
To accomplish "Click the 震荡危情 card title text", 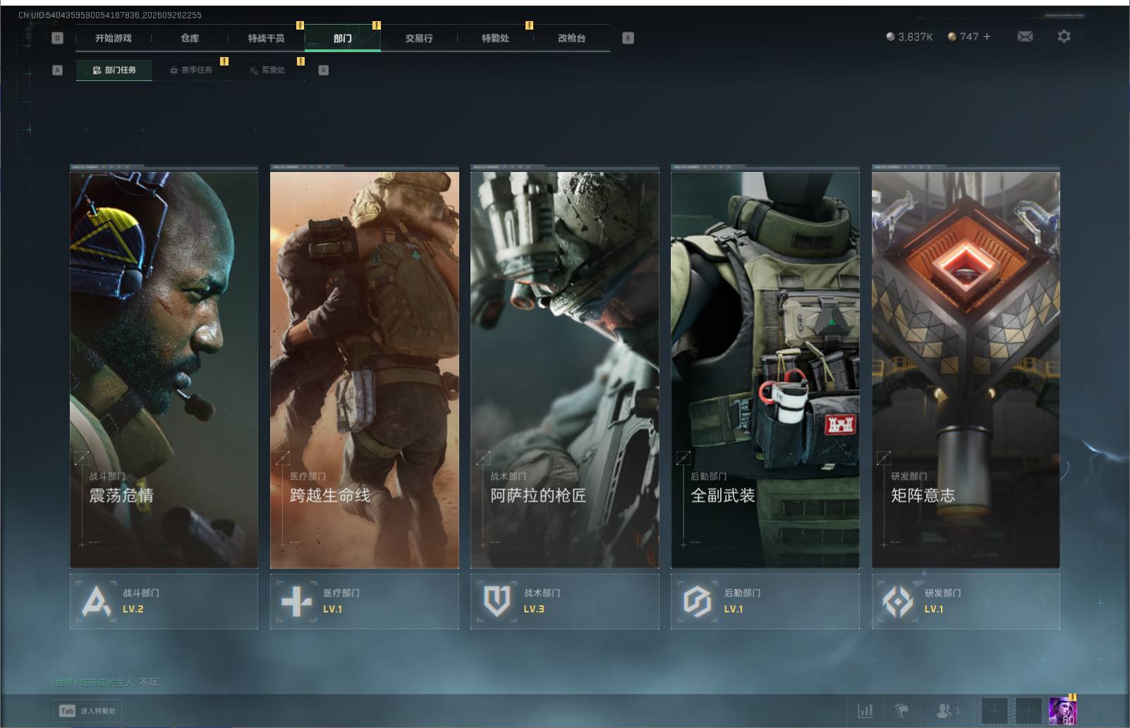I will pos(121,495).
